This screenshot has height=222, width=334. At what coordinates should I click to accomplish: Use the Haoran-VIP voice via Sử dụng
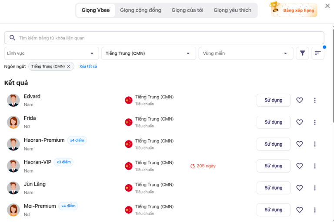coord(274,166)
